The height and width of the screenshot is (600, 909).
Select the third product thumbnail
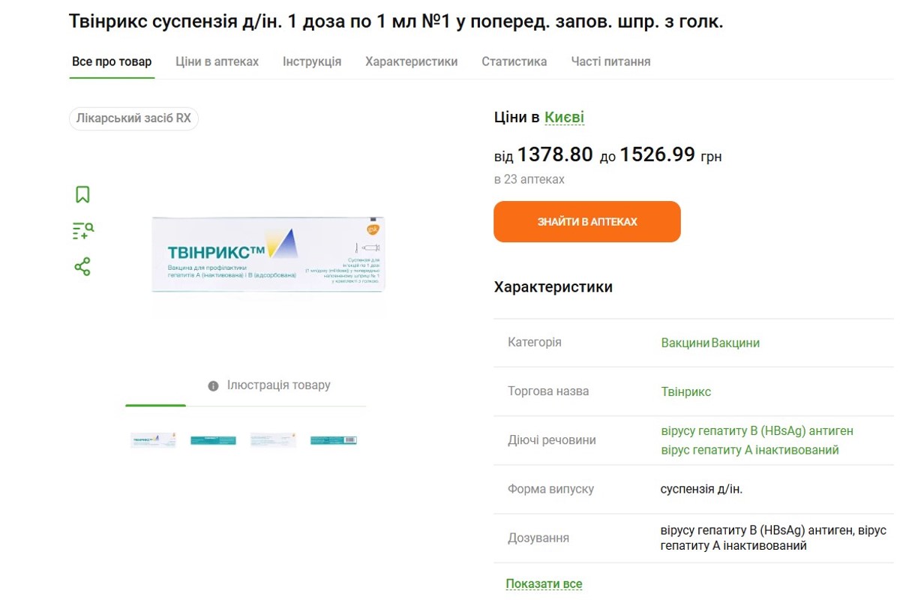click(x=273, y=440)
